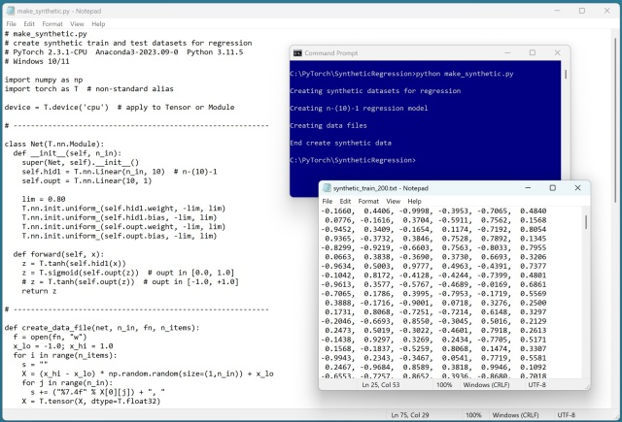The height and width of the screenshot is (422, 622).
Task: Click '100%' zoom in make_synthetic.py status bar
Action: click(x=473, y=415)
